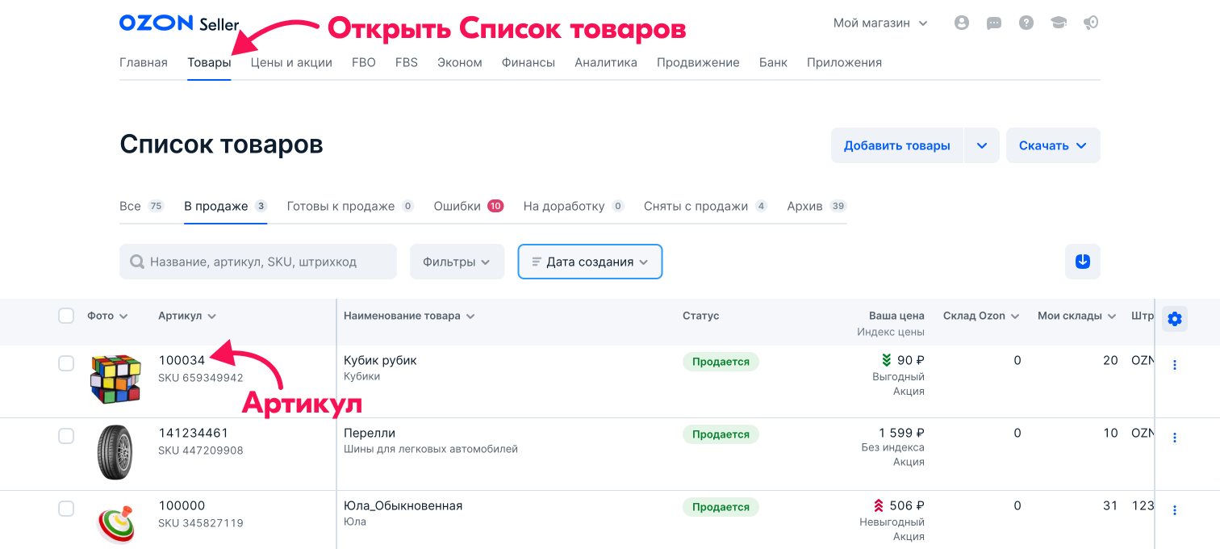Click Продается status for item 141234461
The image size is (1220, 549).
(x=721, y=434)
